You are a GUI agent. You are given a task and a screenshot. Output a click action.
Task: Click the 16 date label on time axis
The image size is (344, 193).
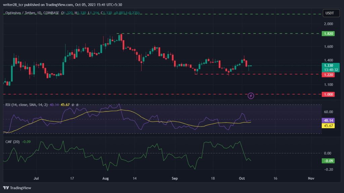click(275, 178)
